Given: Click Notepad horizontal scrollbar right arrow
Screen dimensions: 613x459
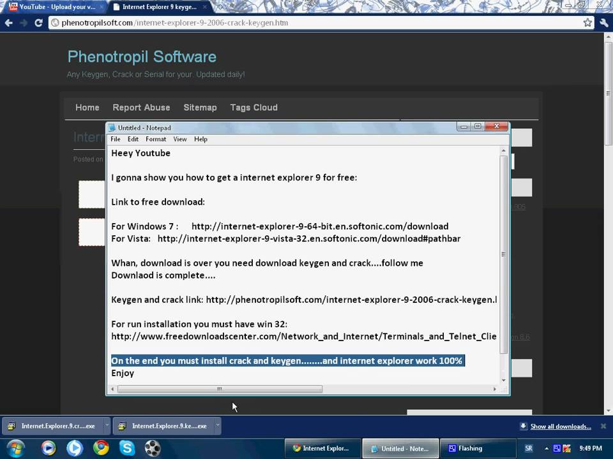Looking at the screenshot, I should click(x=494, y=389).
